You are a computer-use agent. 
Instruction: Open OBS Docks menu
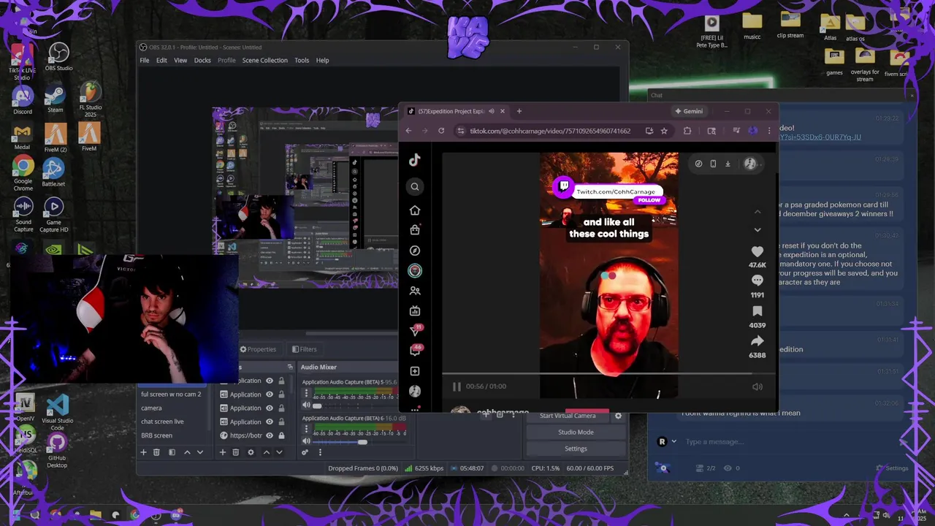202,60
